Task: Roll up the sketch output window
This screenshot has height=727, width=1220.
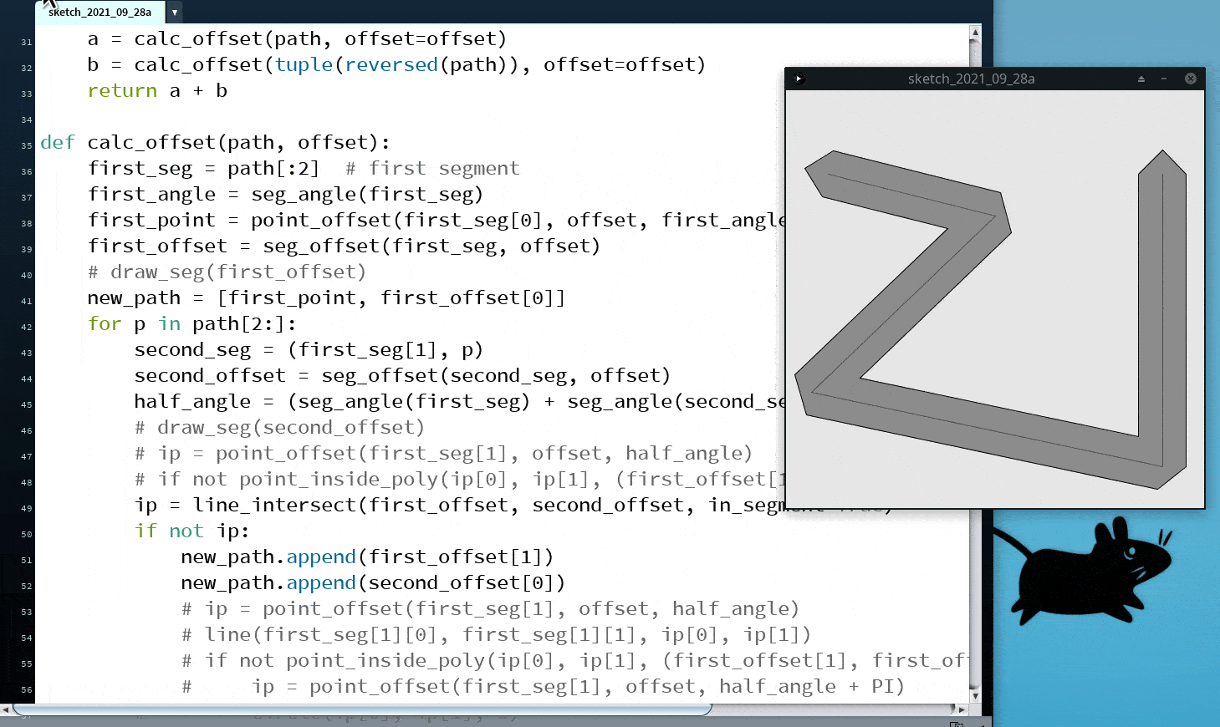Action: [1141, 79]
